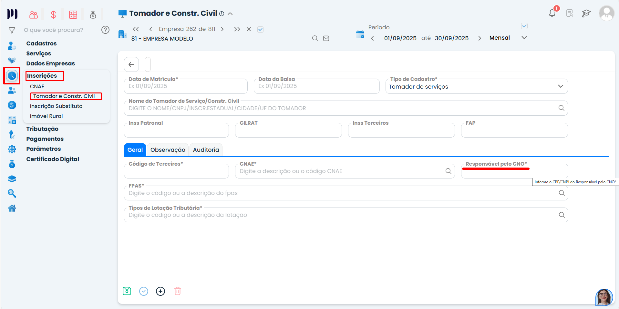Toggle the checkbox above Período dropdown
The width and height of the screenshot is (619, 309).
click(524, 26)
